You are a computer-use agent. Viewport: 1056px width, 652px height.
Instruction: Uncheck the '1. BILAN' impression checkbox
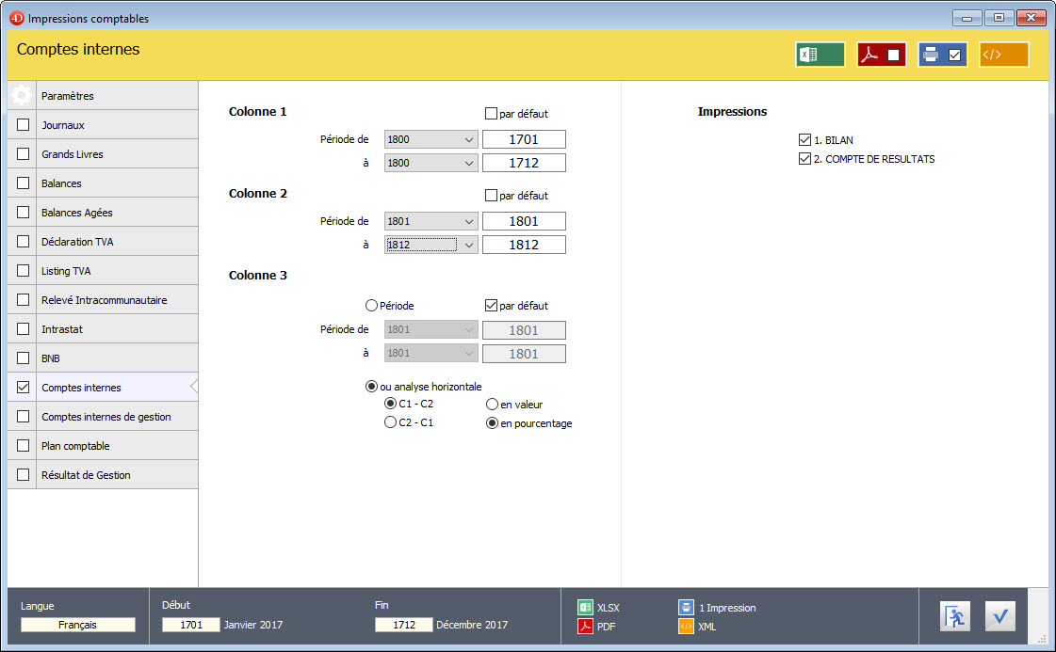[x=804, y=140]
